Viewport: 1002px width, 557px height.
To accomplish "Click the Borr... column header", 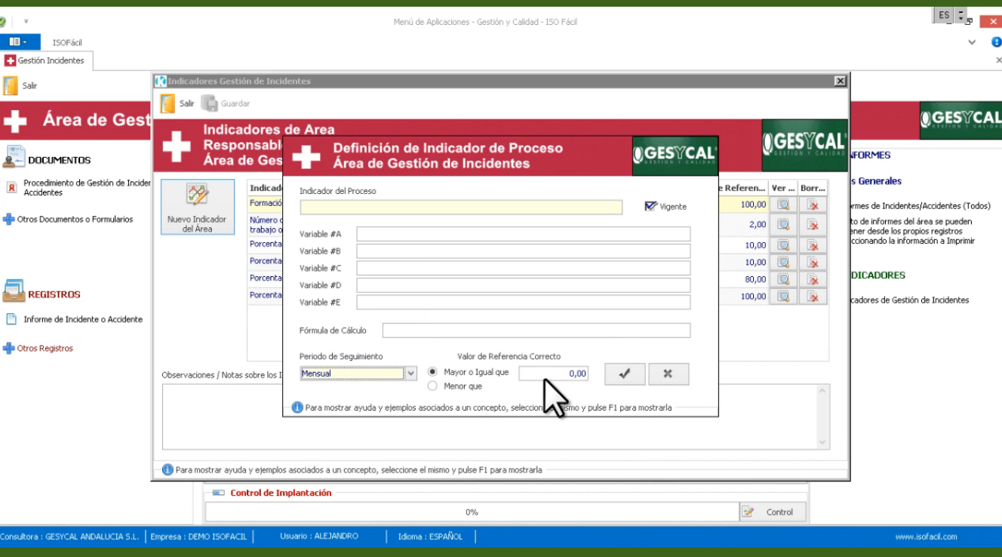I will pyautogui.click(x=813, y=188).
